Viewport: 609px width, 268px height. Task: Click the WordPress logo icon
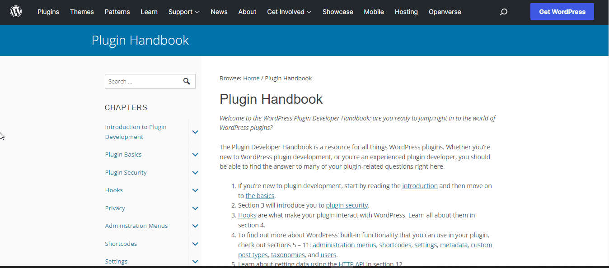[16, 12]
